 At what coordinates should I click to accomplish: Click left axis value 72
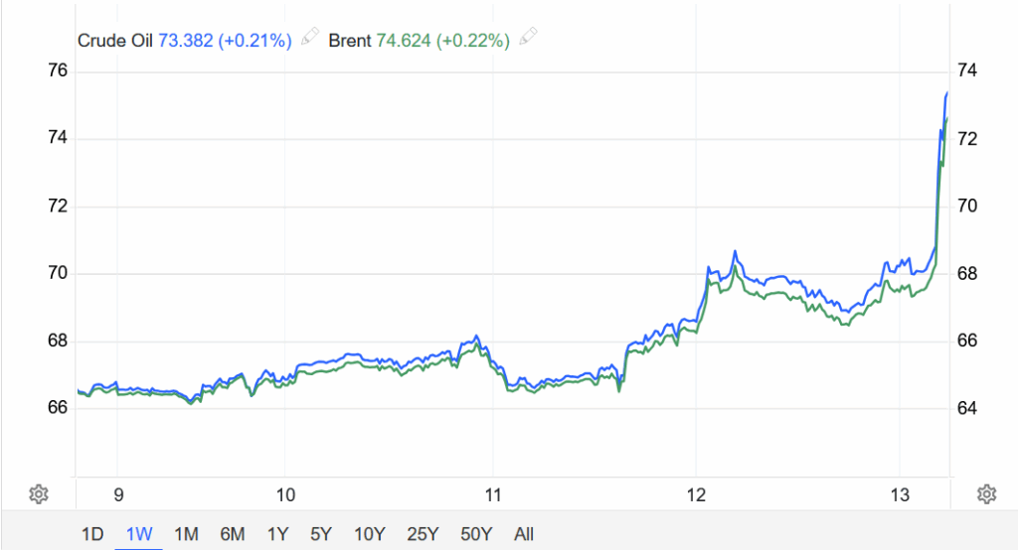[58, 206]
